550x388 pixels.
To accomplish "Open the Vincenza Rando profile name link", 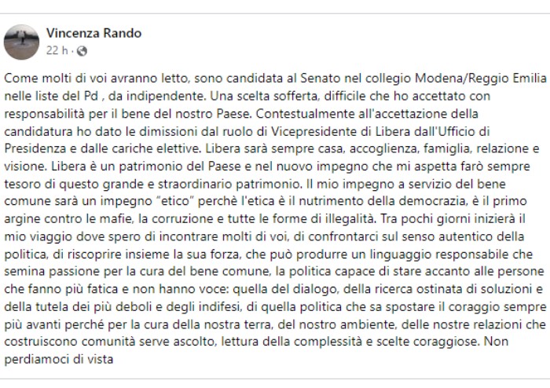I will (x=94, y=33).
